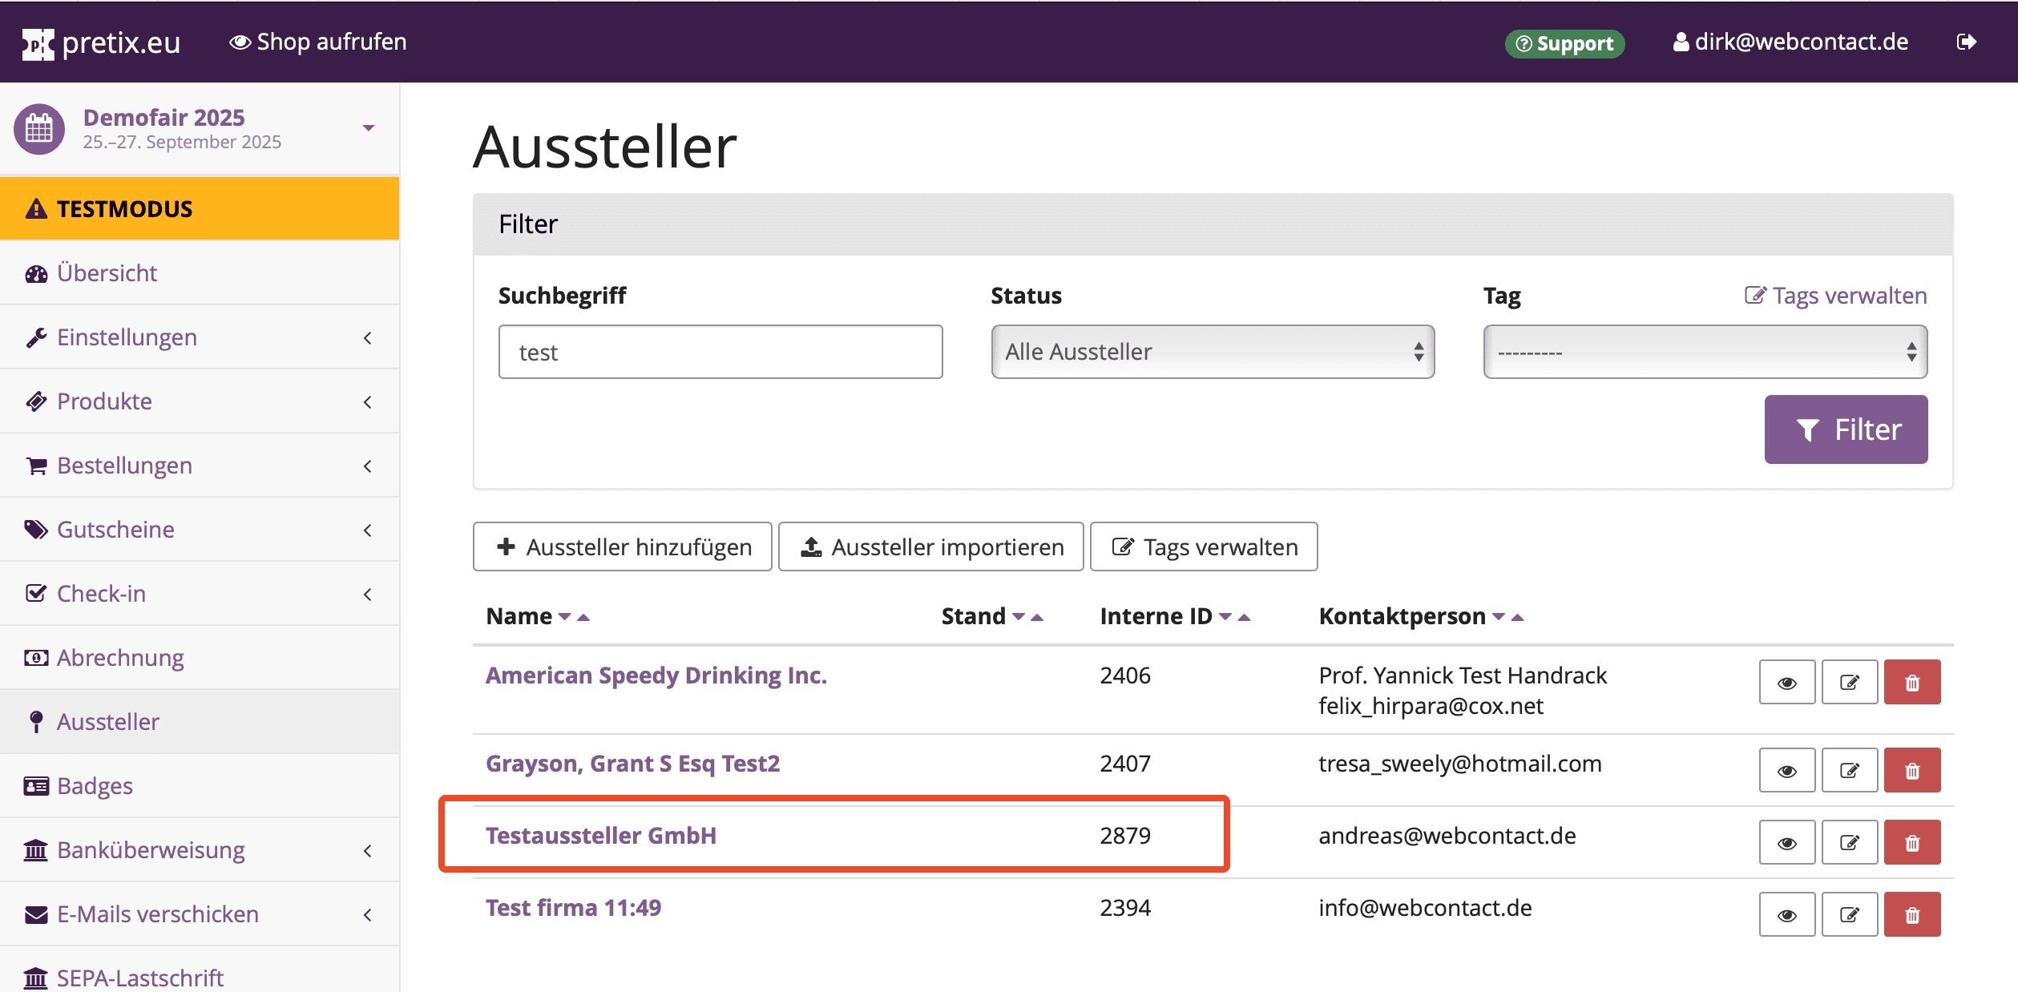Viewport: 2018px width, 992px height.
Task: Edit Testaussteller GmbH pencil icon
Action: (1850, 843)
